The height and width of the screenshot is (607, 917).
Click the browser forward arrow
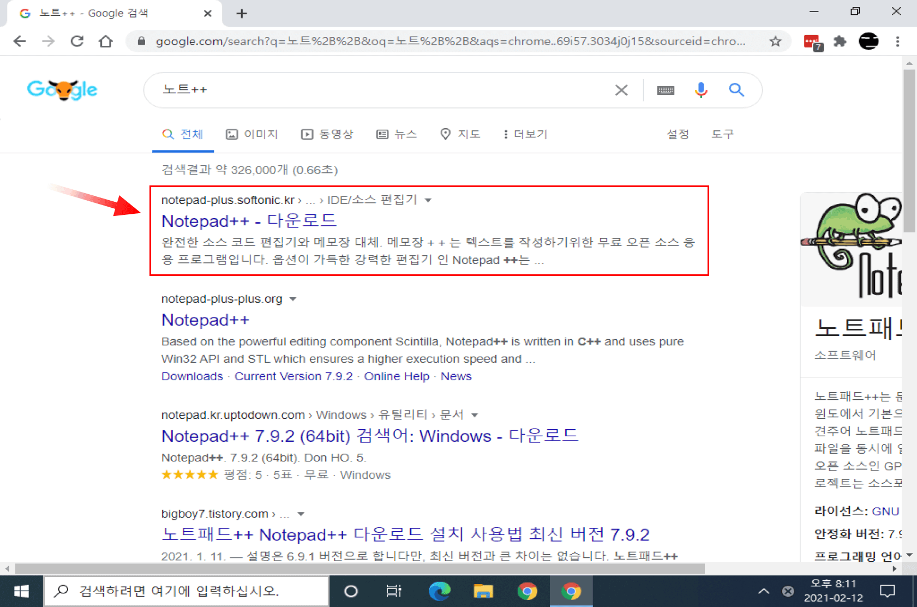point(49,41)
